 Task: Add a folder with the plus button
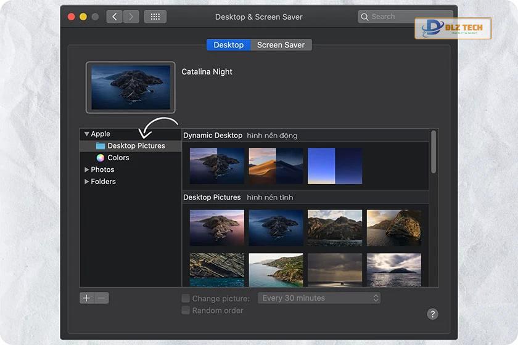pos(86,298)
